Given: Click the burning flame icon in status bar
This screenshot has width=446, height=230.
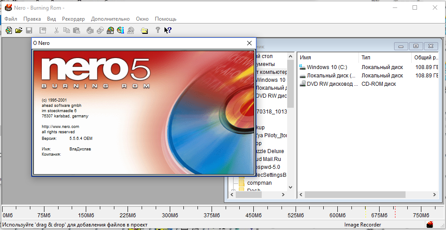Looking at the screenshot, I should [x=430, y=224].
